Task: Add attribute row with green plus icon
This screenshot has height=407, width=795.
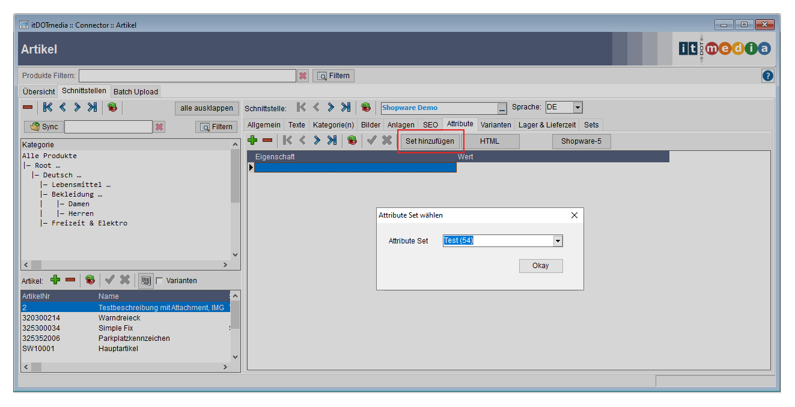Action: [252, 141]
